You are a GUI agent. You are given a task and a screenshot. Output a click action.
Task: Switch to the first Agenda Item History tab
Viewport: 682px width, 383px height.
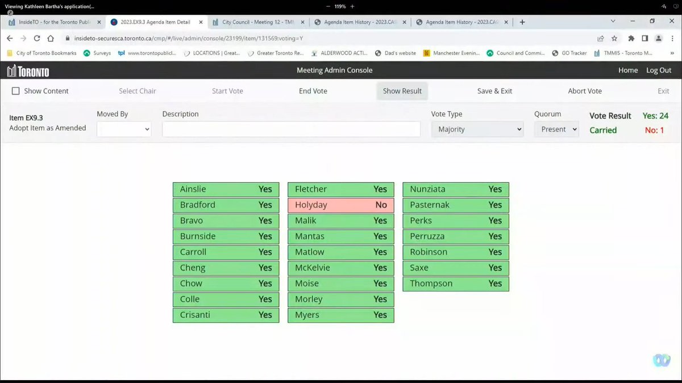[x=361, y=22]
